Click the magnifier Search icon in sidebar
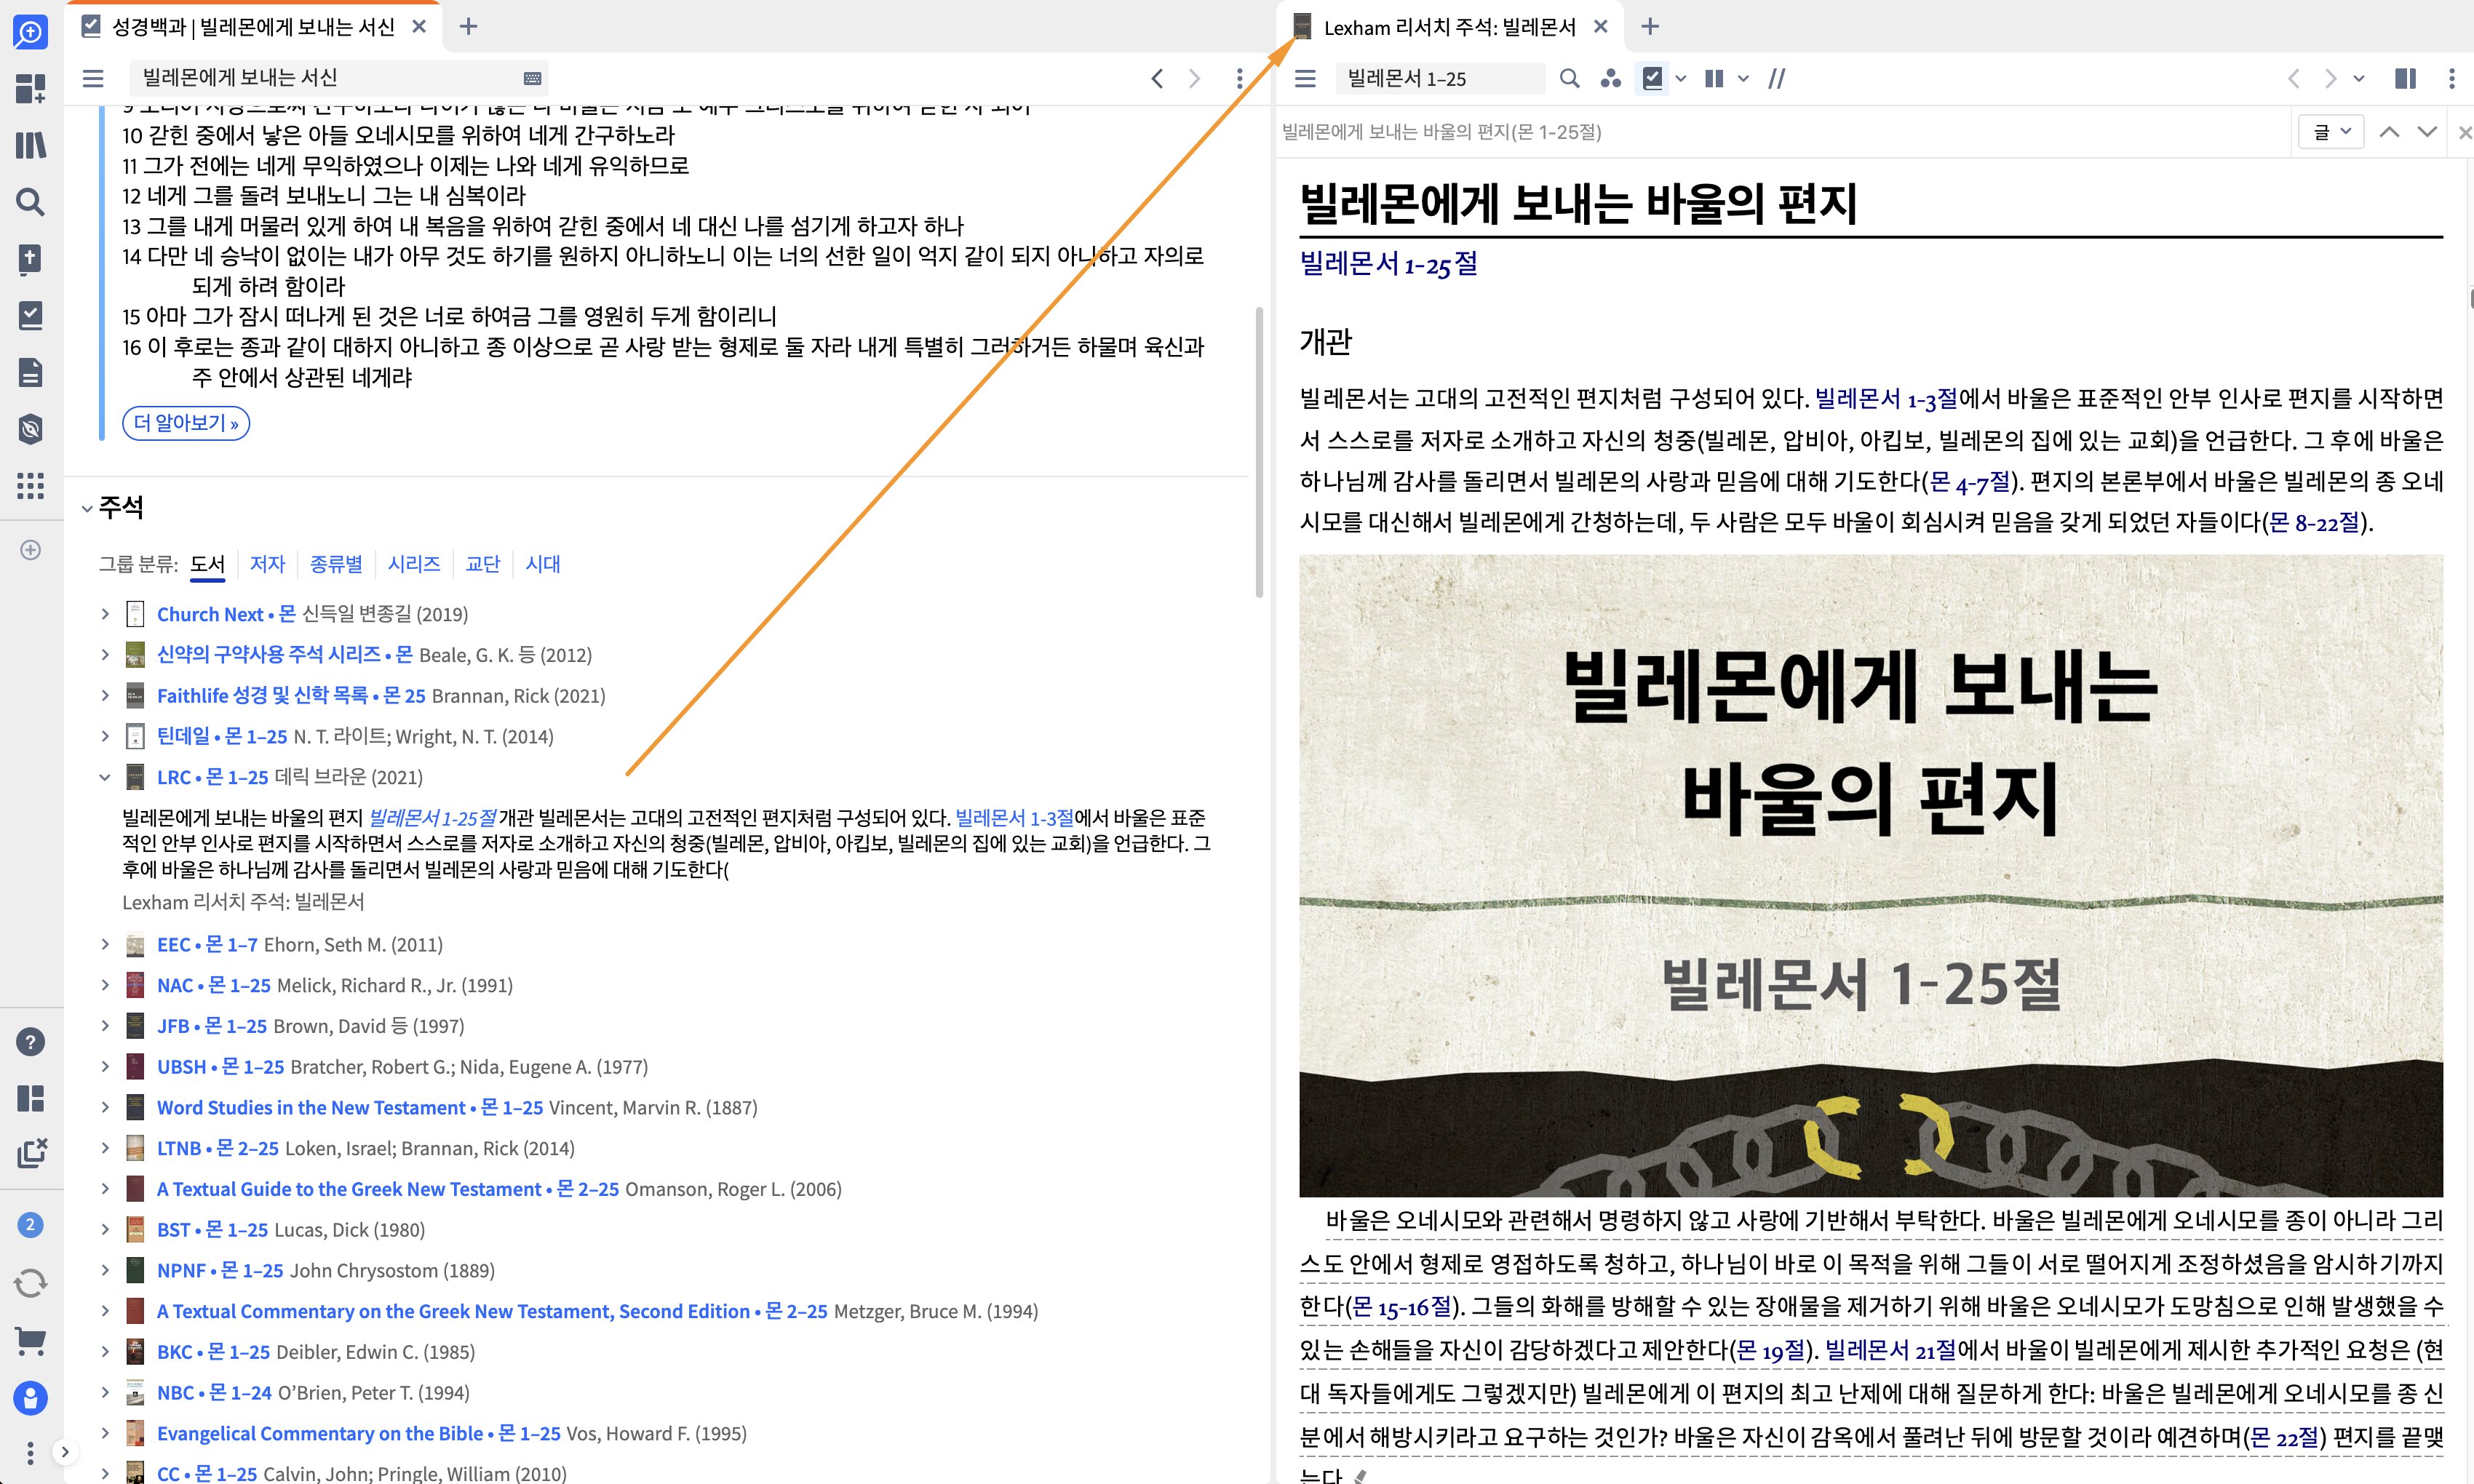2474x1484 pixels. tap(31, 202)
